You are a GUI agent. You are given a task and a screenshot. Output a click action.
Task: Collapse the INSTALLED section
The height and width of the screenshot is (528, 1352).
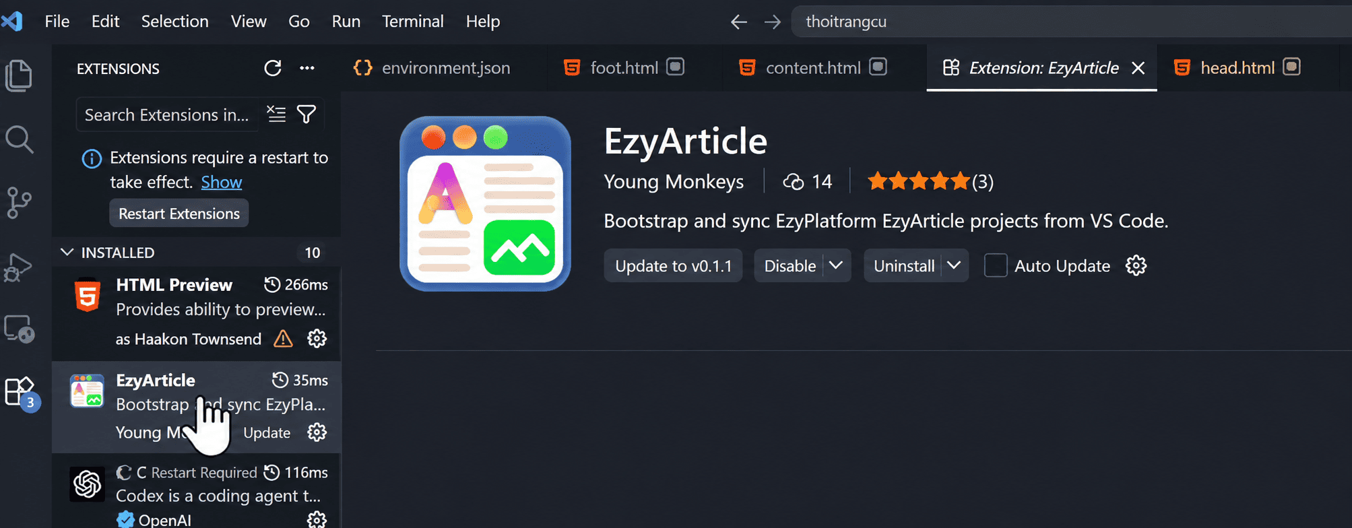pos(196,253)
